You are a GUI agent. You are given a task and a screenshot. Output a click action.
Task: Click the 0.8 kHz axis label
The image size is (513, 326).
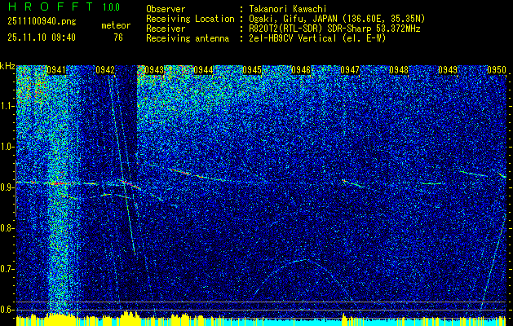7,228
